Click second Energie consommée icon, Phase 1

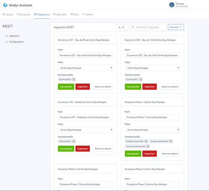coord(171,141)
